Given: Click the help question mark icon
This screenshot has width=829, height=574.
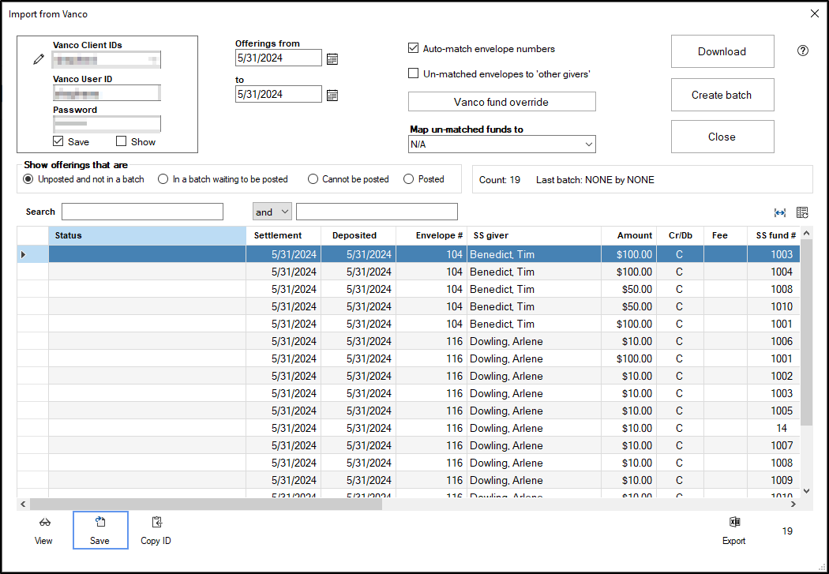Looking at the screenshot, I should (x=803, y=51).
